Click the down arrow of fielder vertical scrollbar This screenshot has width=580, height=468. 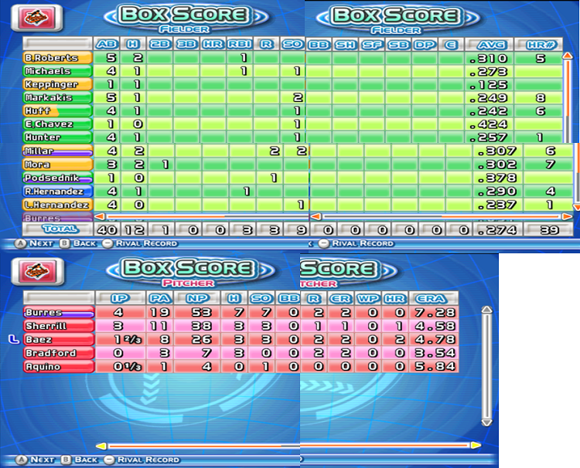(577, 207)
